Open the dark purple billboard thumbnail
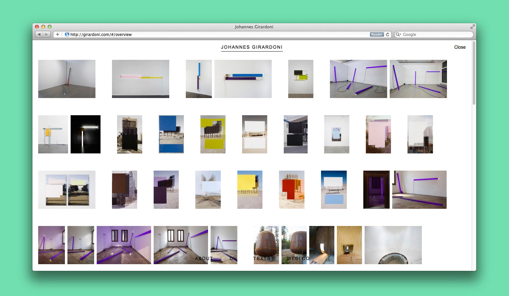This screenshot has width=509, height=296. coord(166,190)
